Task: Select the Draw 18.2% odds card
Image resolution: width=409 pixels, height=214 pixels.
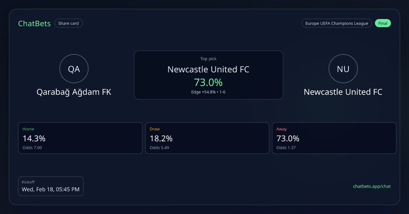Action: point(207,138)
